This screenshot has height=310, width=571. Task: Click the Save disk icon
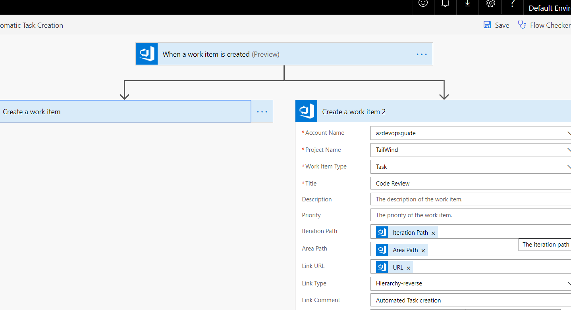487,25
